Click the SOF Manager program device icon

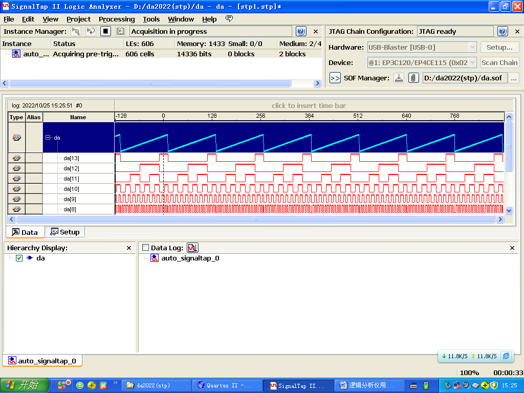click(x=399, y=78)
